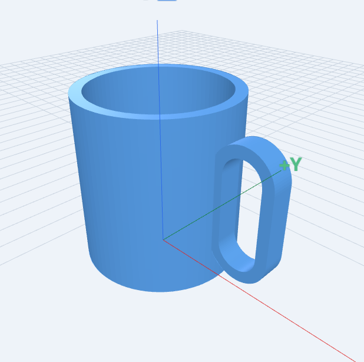This screenshot has height=362, width=364.
Task: Click the inner hollow of the mug
Action: click(158, 91)
